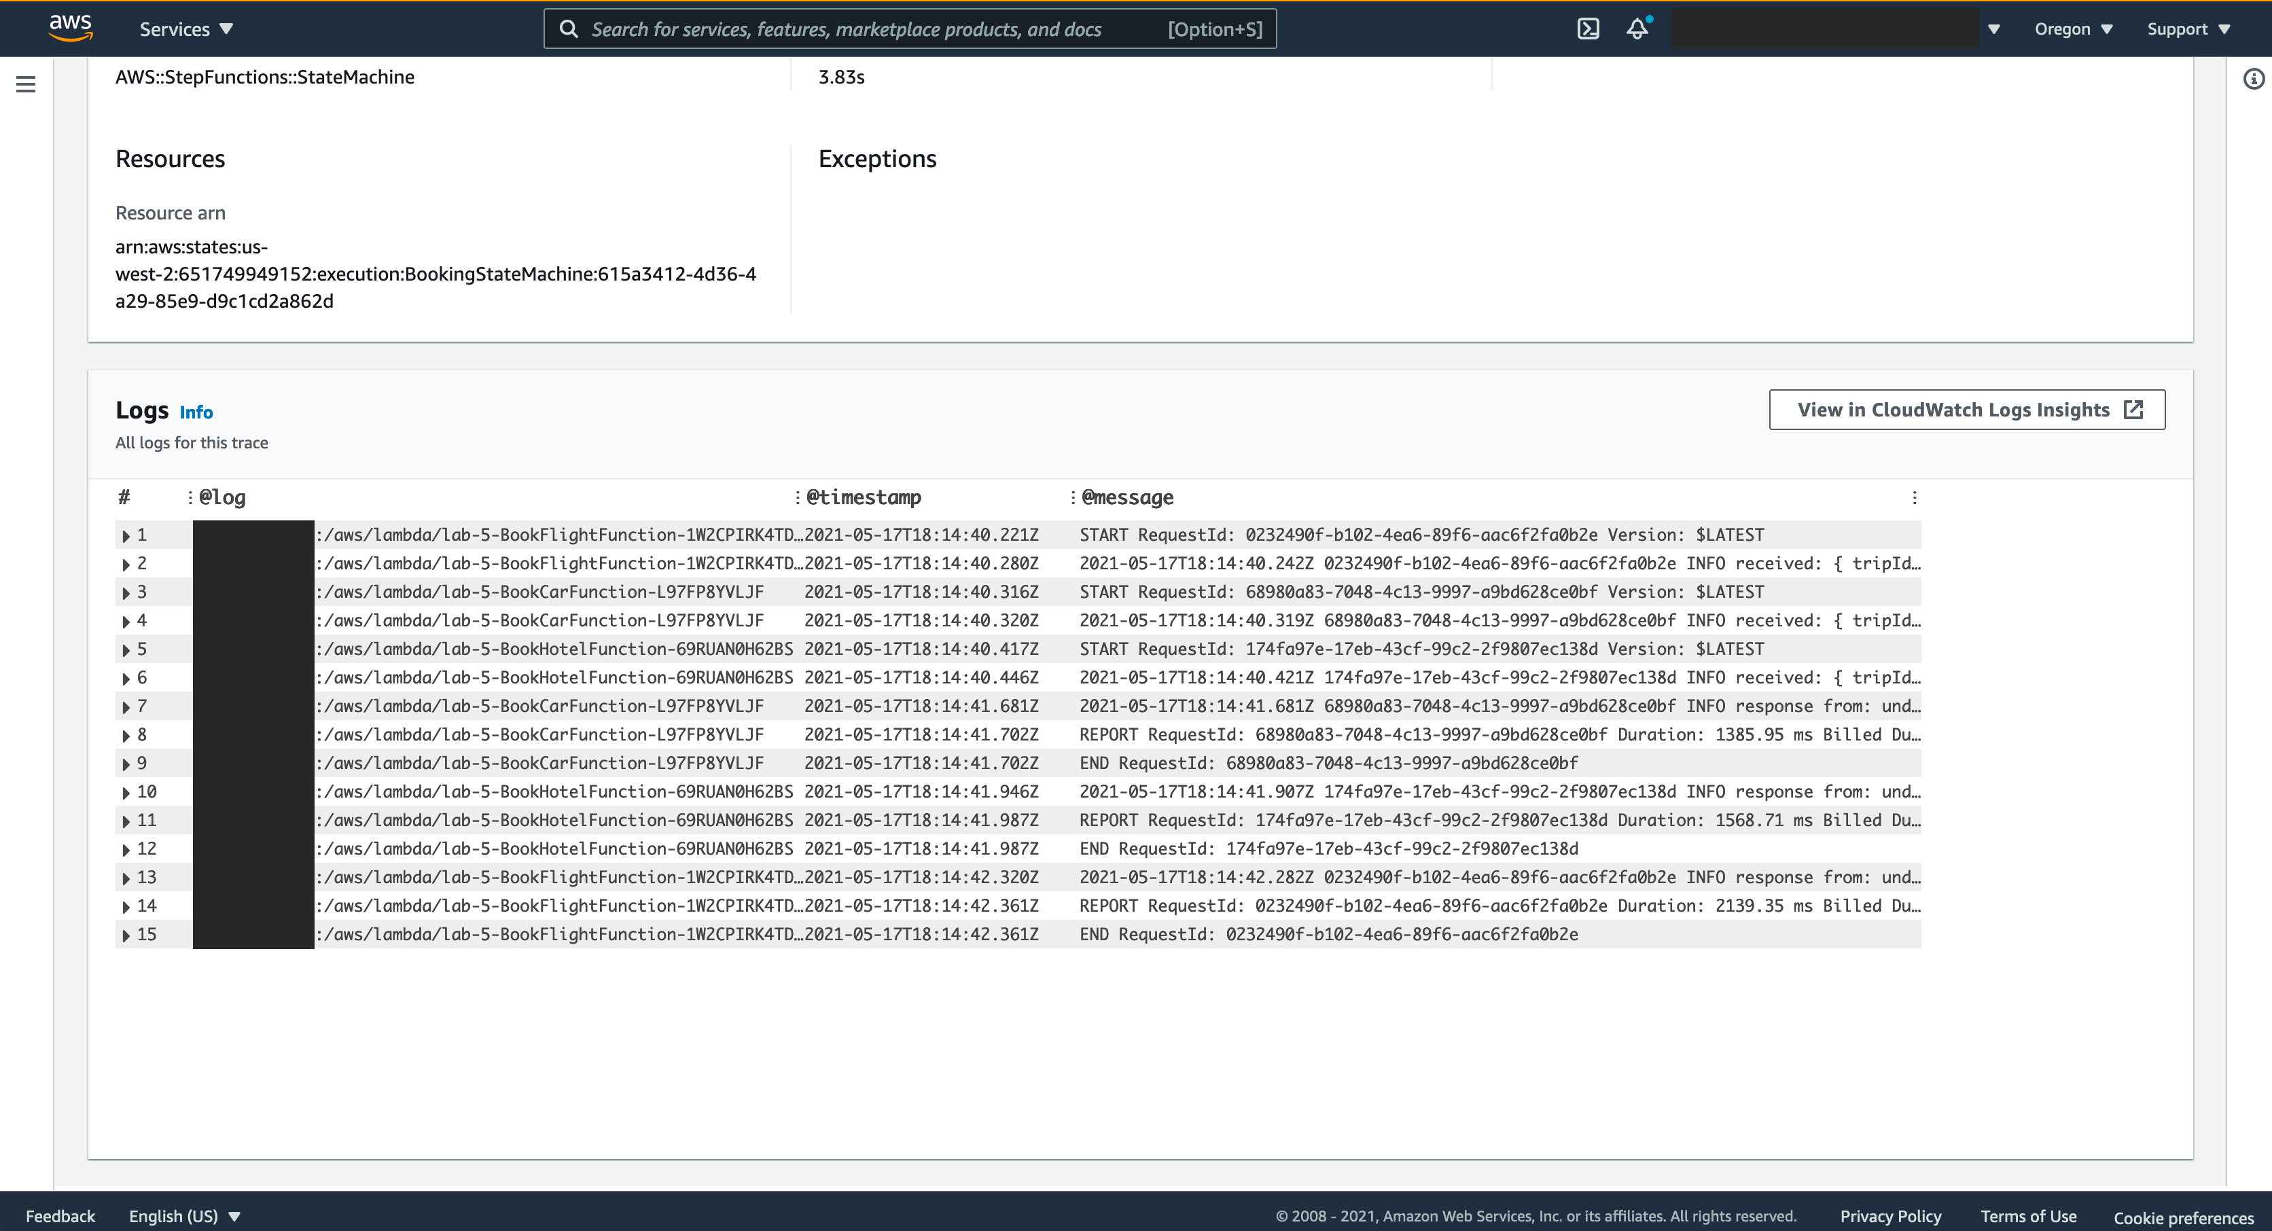Image resolution: width=2272 pixels, height=1231 pixels.
Task: Select REPORT message with Duration 1385.95 ms
Action: 1500,734
